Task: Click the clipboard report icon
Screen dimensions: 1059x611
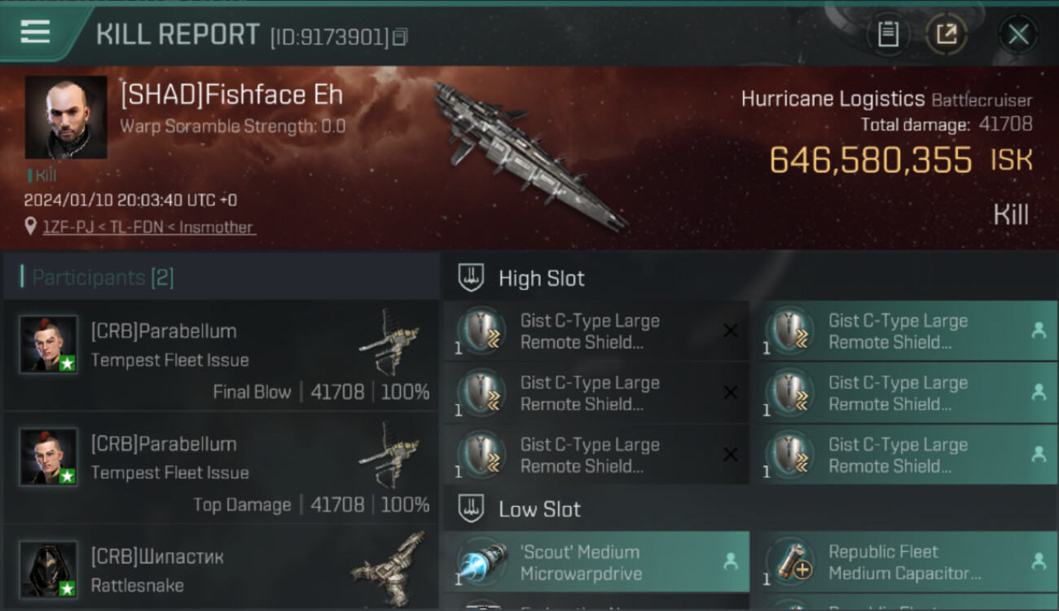Action: coord(888,34)
